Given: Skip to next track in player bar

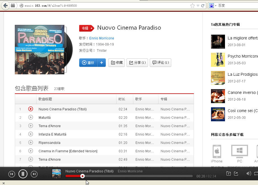Looking at the screenshot, I should (34, 174).
